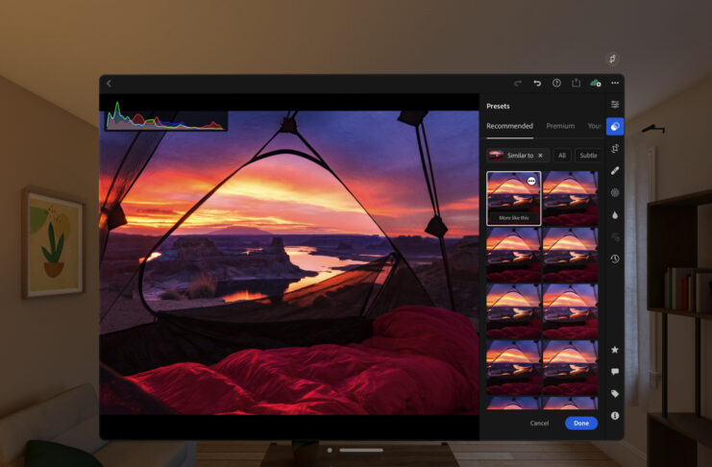
Task: Click the Presets panel heading
Action: pos(498,106)
